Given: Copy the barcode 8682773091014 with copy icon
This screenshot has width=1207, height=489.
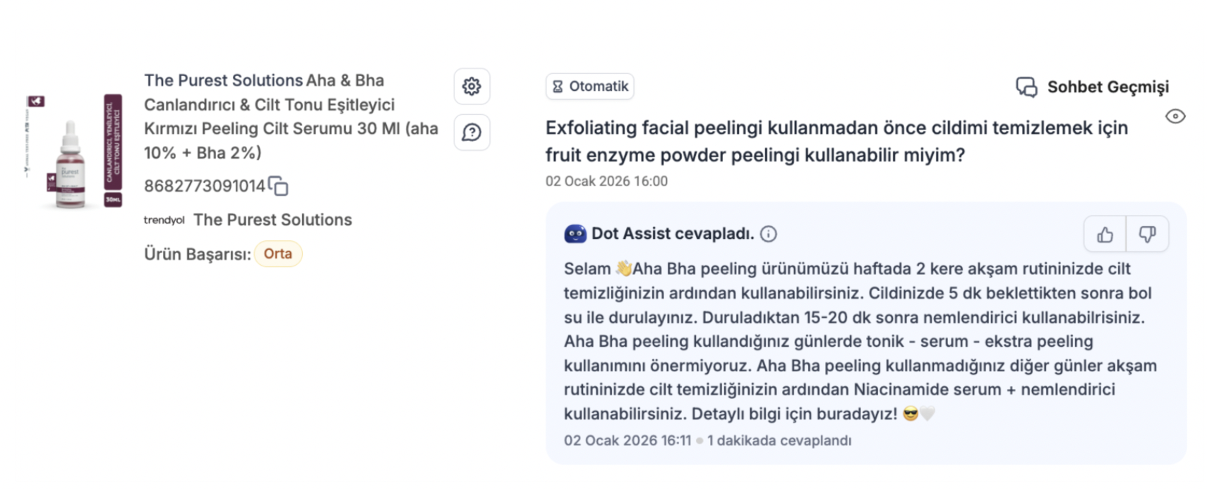Looking at the screenshot, I should coord(279,186).
